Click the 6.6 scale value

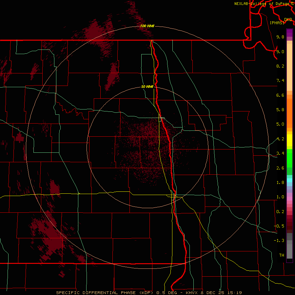(280, 95)
